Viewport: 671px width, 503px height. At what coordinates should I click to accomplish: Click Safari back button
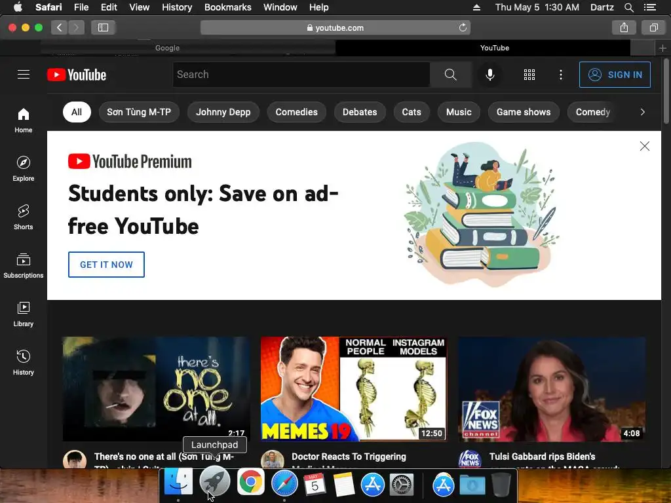click(60, 28)
